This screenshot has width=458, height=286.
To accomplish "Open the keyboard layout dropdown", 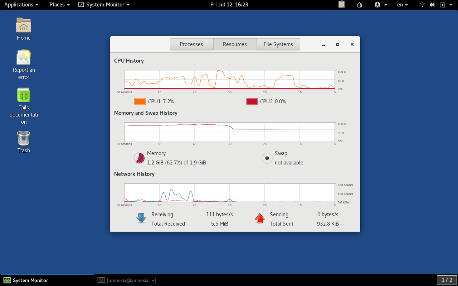I will tap(402, 5).
